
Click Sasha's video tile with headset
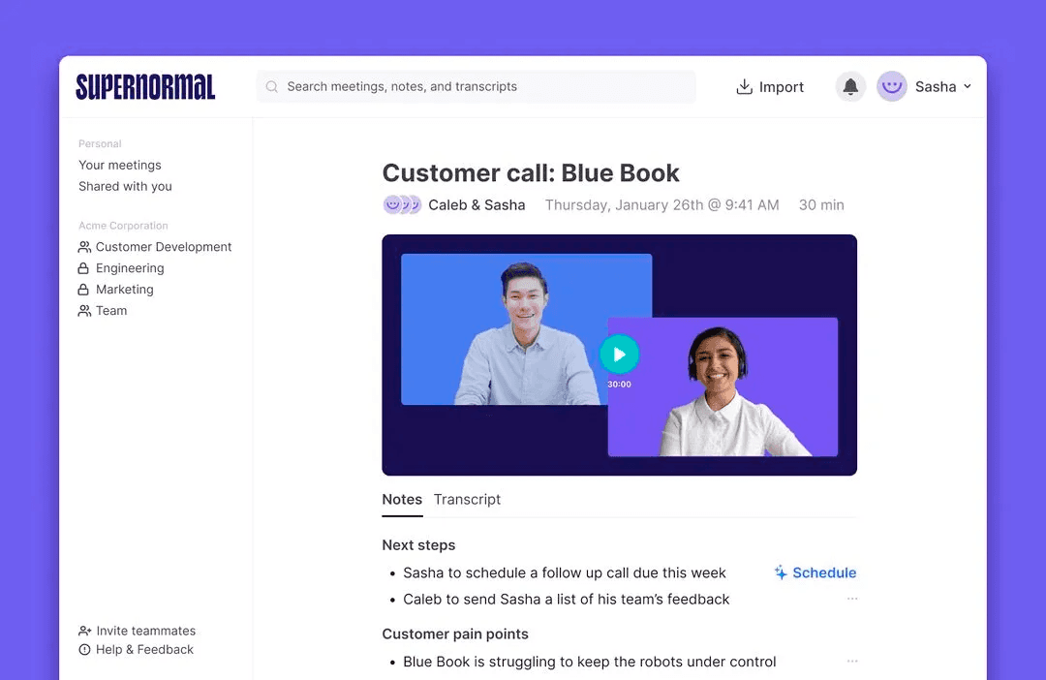click(723, 387)
